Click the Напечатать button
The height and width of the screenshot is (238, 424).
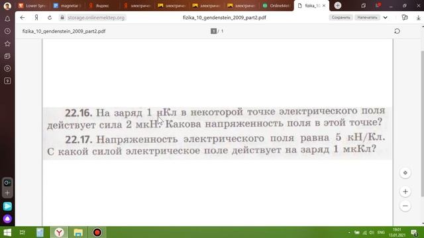tap(367, 18)
